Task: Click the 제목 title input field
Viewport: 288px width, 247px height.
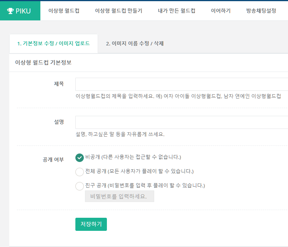Action: tap(181, 84)
